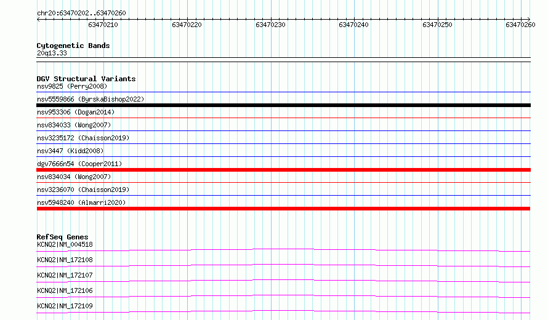Select transcript KCNQ2|NM_172109
Screen dimensions: 548x320
65,306
